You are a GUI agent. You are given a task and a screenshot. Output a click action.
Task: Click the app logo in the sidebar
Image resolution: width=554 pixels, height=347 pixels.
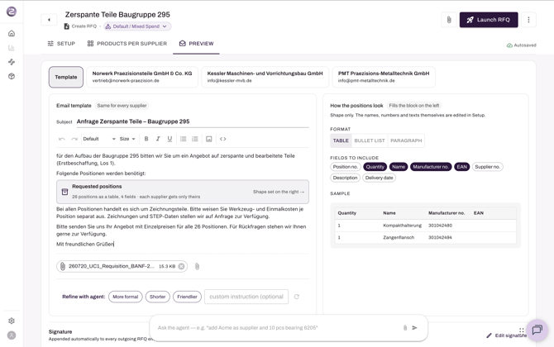point(12,12)
